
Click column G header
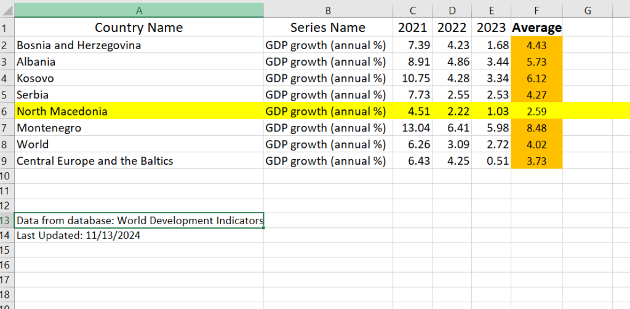coord(587,10)
